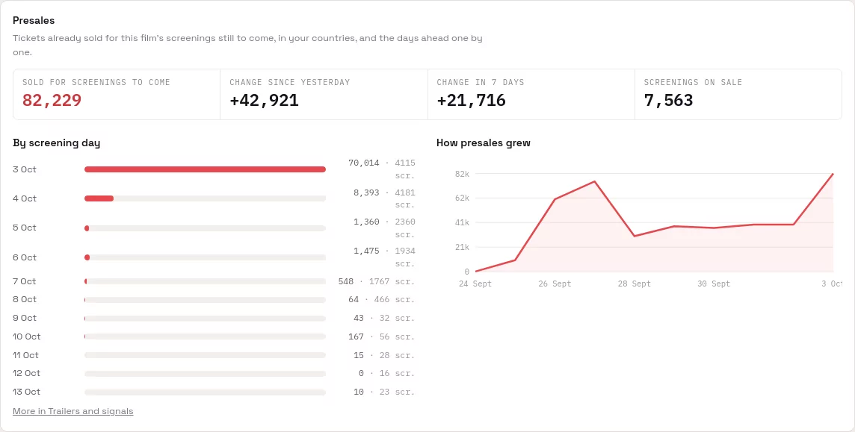Viewport: 855px width, 432px height.
Task: Select the 4 Oct presales bar
Action: tap(205, 198)
